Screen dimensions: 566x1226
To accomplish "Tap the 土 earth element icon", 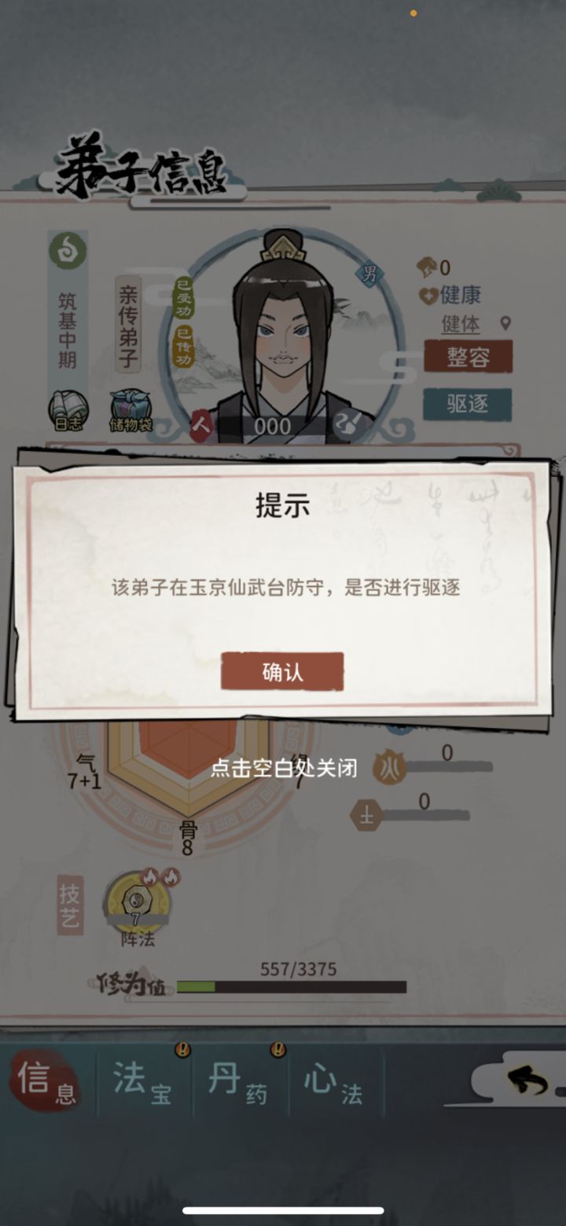I will pyautogui.click(x=366, y=815).
